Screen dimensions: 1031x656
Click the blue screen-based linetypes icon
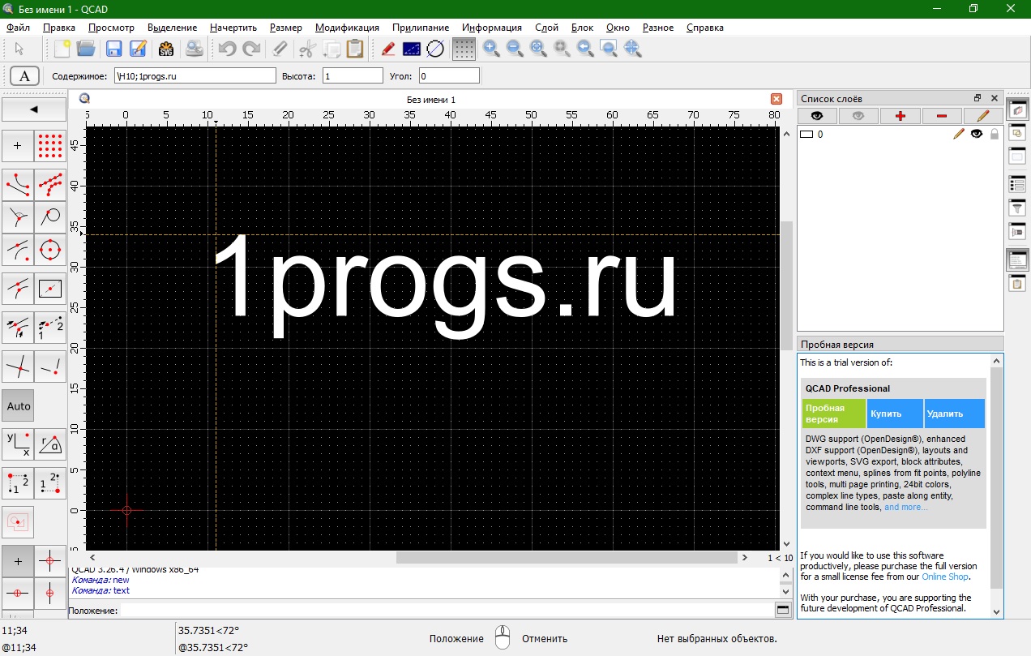click(412, 49)
